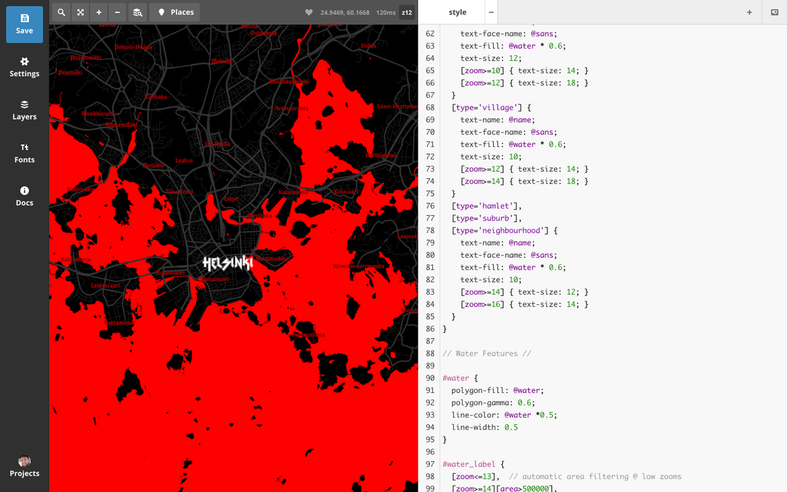Remove the style tab with minus
This screenshot has width=787, height=492.
pos(491,12)
